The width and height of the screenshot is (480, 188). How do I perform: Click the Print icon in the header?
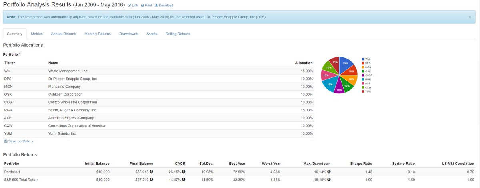coord(142,6)
